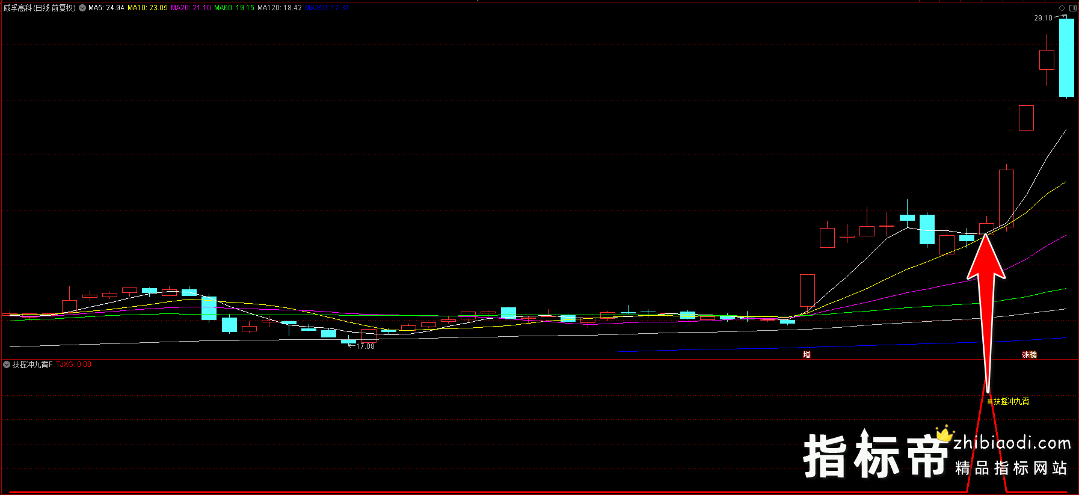Screen dimensions: 1079x495
Task: Click the diamond icon at chart top right
Action: point(1062,8)
